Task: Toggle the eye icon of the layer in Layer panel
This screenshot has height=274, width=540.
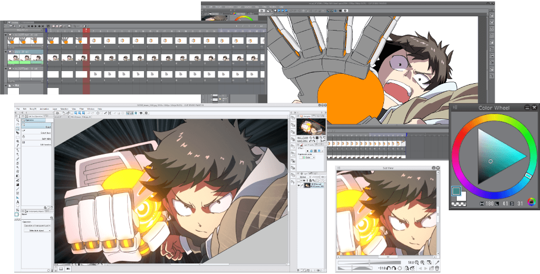Action: pos(300,184)
